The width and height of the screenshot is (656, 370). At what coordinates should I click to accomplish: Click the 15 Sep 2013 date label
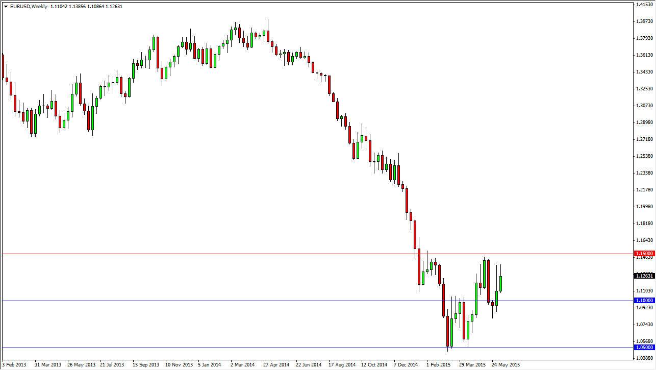pyautogui.click(x=146, y=365)
